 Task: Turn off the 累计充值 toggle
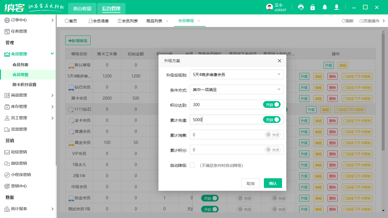click(272, 120)
